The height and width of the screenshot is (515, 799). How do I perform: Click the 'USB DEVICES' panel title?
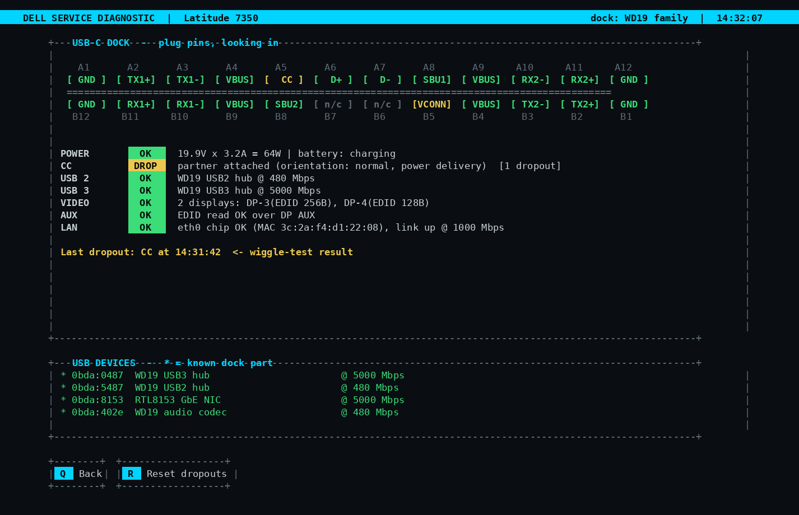click(104, 363)
